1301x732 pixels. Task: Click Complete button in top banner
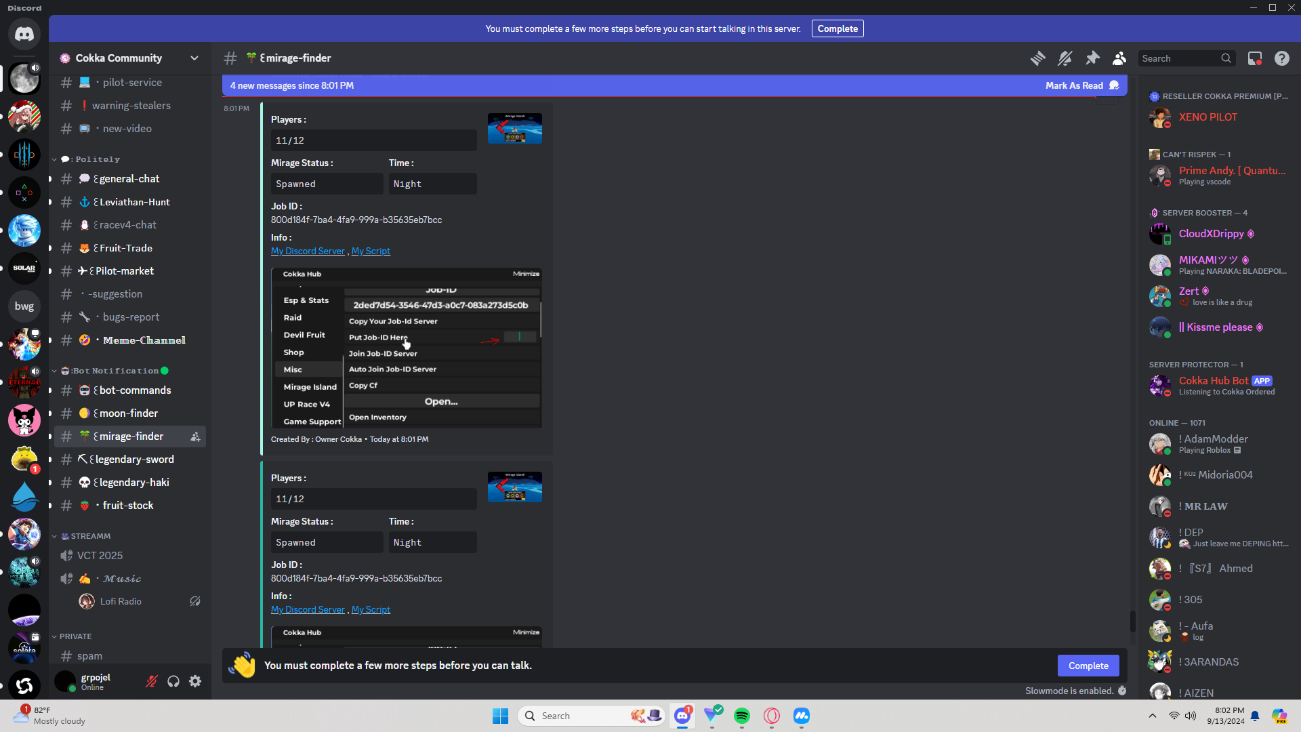tap(838, 28)
